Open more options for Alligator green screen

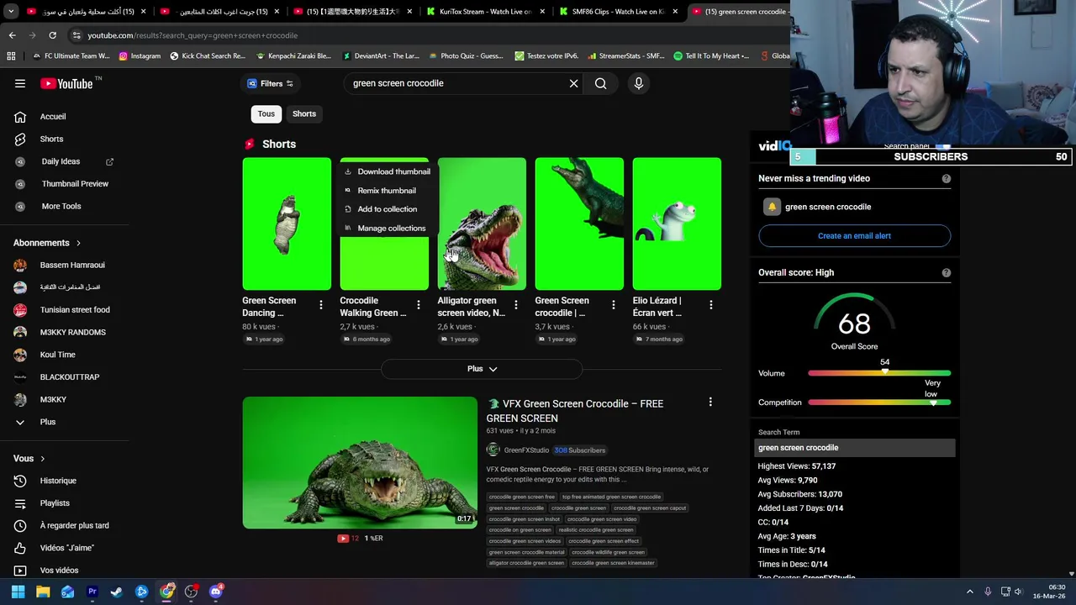(x=516, y=305)
